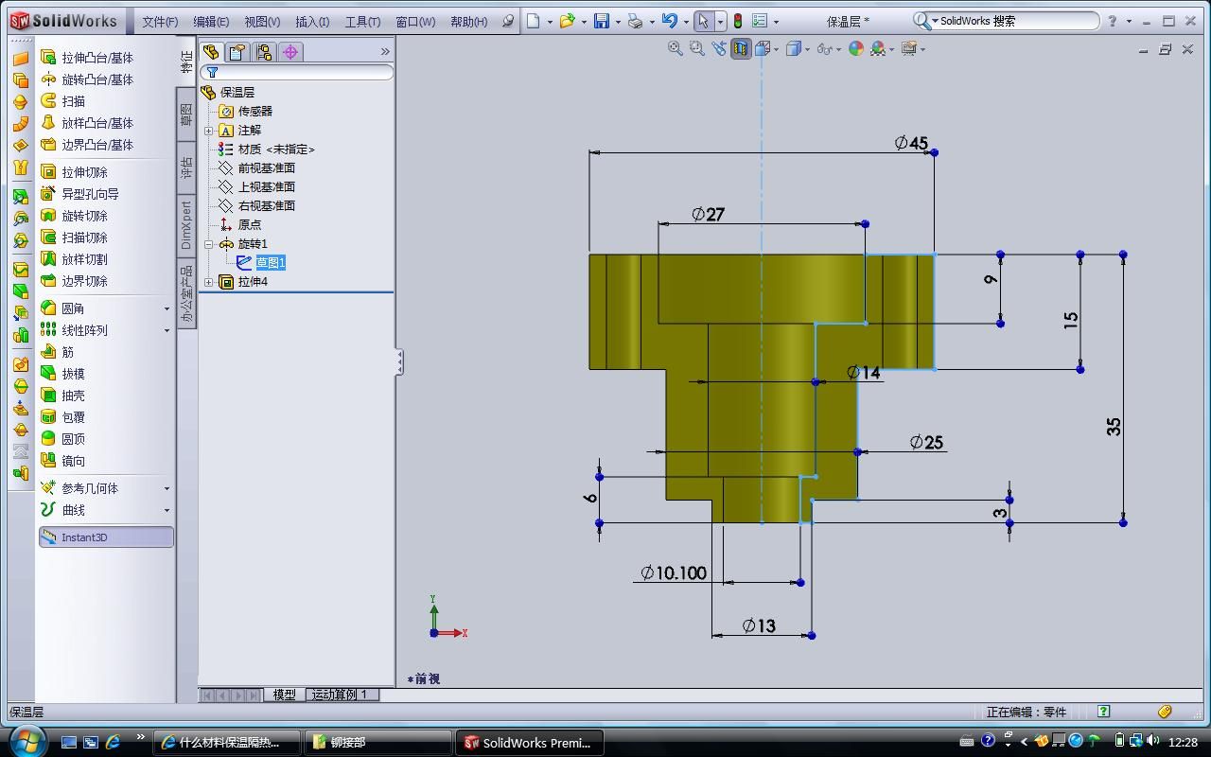Choose the 包覆 wrap feature

(63, 417)
